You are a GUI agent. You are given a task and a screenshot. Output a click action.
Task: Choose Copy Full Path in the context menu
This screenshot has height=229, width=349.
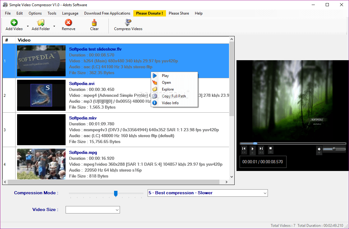point(173,96)
